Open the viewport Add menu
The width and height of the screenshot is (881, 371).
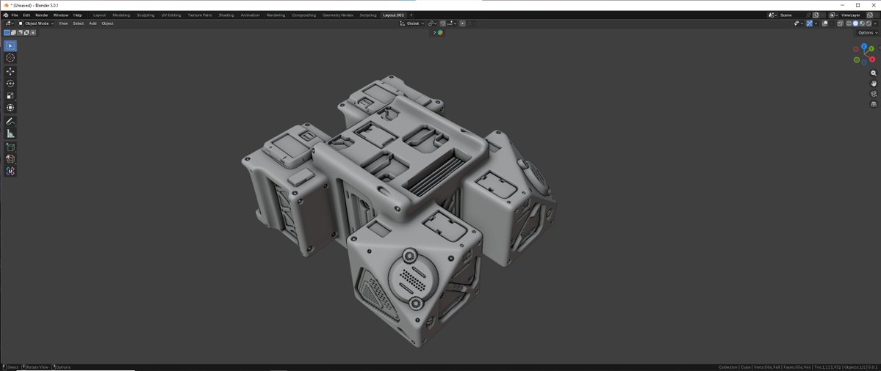(x=93, y=23)
